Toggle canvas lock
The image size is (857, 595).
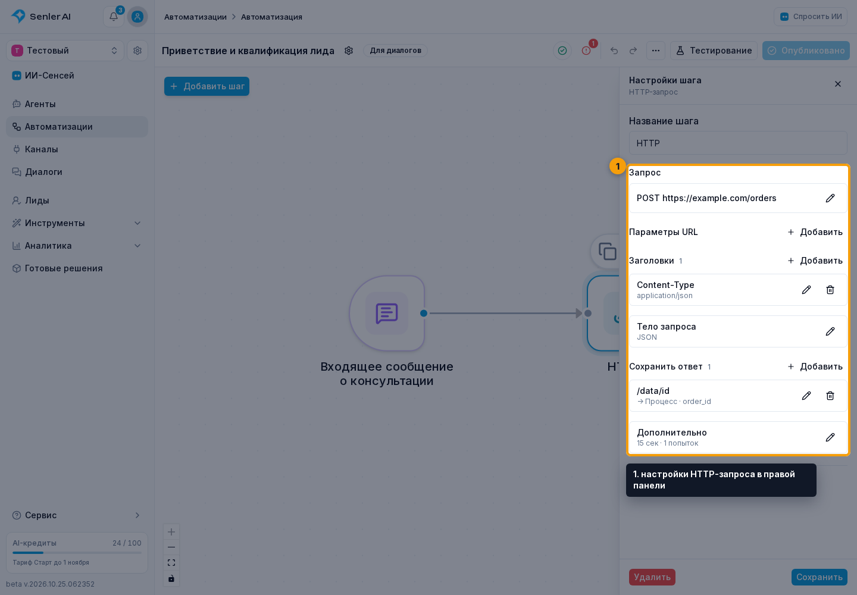pyautogui.click(x=171, y=578)
